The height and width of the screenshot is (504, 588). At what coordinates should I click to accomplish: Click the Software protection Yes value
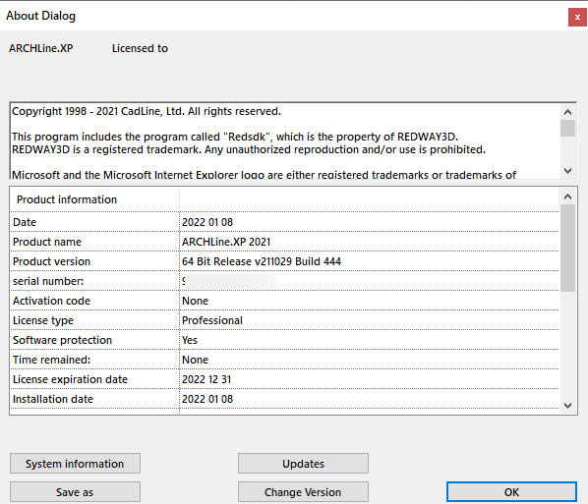pos(190,340)
